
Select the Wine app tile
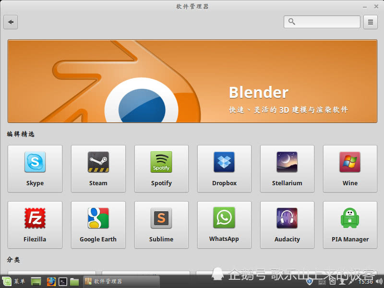pos(350,169)
